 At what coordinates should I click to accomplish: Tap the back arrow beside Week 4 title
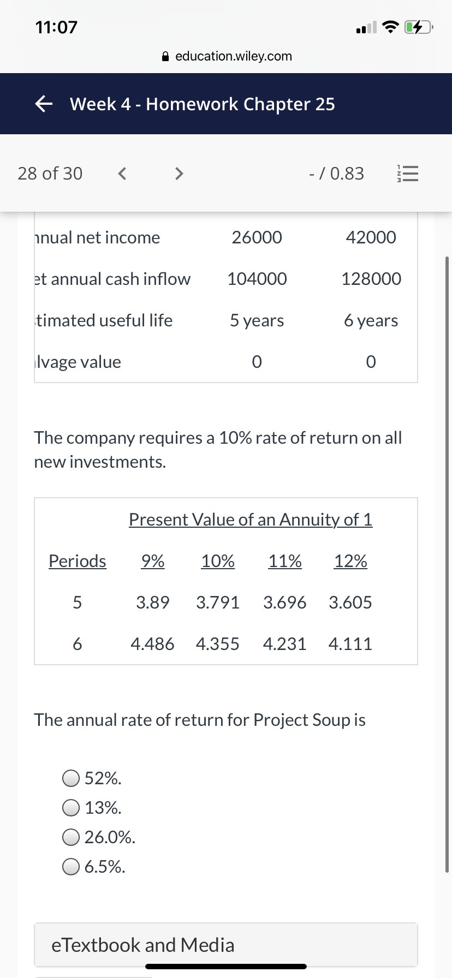[x=44, y=104]
